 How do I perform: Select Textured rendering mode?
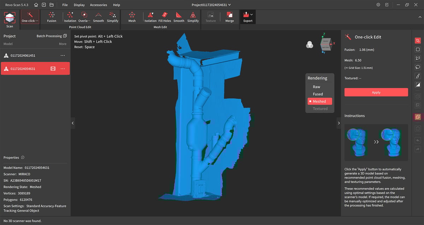point(320,109)
